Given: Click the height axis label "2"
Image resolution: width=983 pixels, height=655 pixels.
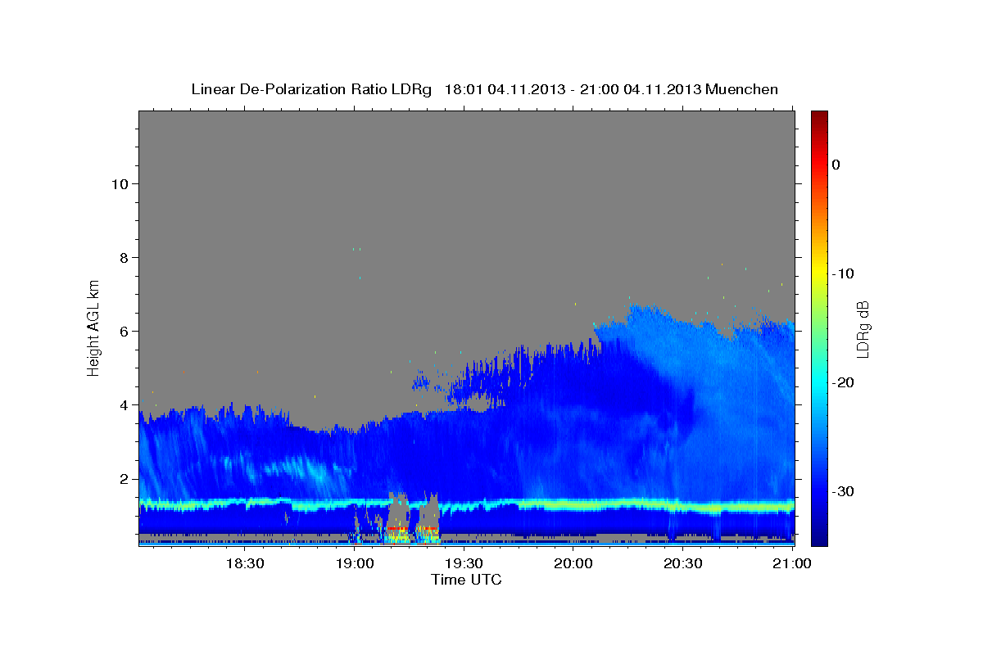Looking at the screenshot, I should [122, 478].
